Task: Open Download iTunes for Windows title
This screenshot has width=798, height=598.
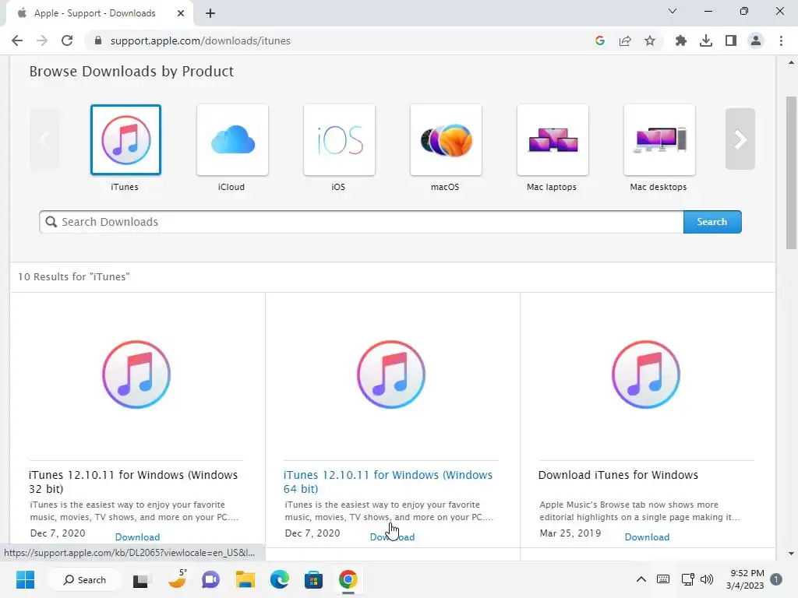Action: click(x=618, y=475)
